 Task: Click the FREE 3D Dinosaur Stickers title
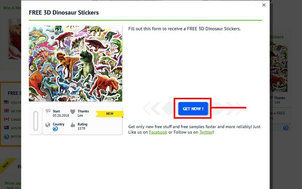[64, 13]
